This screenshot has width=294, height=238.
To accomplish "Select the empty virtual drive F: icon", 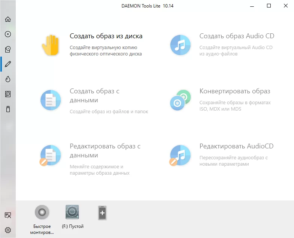I will tap(72, 212).
